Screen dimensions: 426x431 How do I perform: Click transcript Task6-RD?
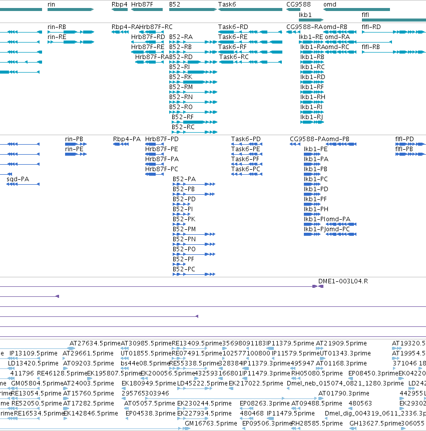[233, 27]
